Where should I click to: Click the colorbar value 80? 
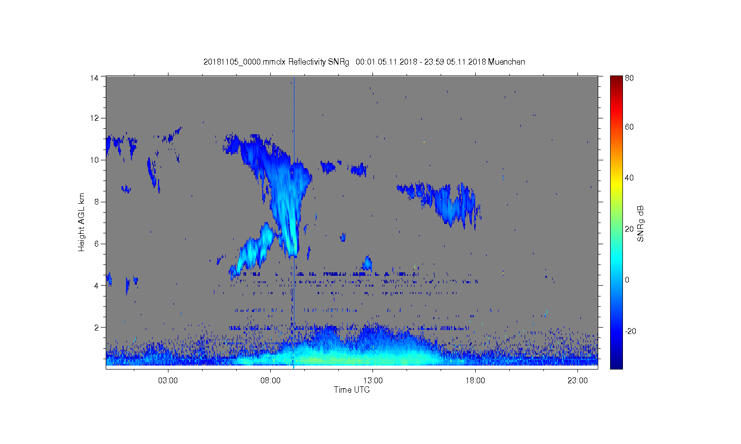[629, 78]
